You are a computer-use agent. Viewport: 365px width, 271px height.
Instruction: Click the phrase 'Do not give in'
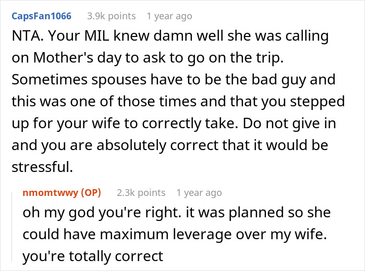click(x=289, y=124)
